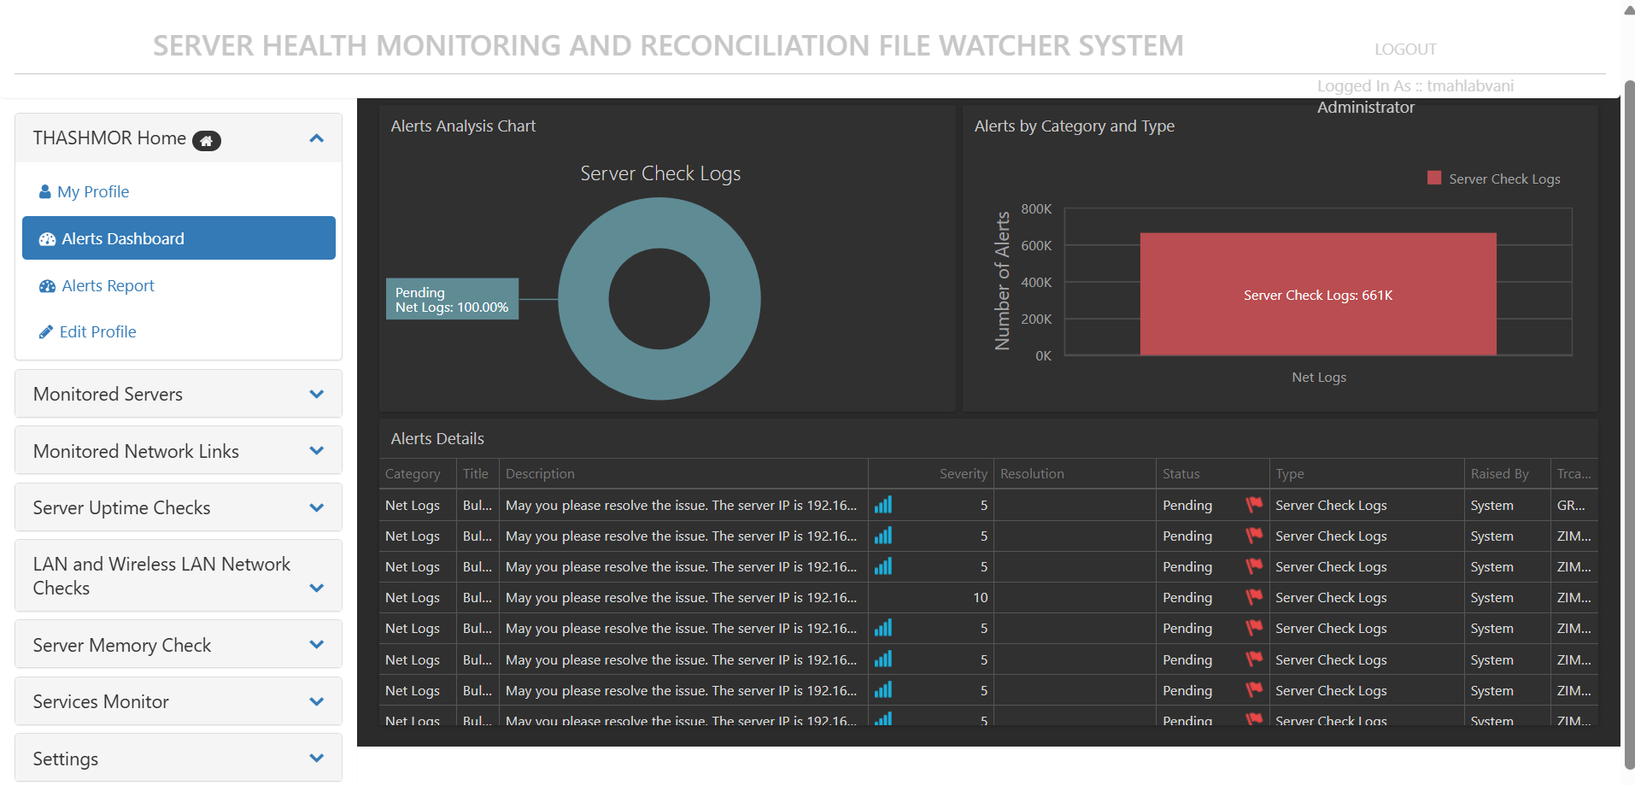Viewport: 1635px width, 785px height.
Task: Click the red flag in the severity 10 row
Action: 1254,597
